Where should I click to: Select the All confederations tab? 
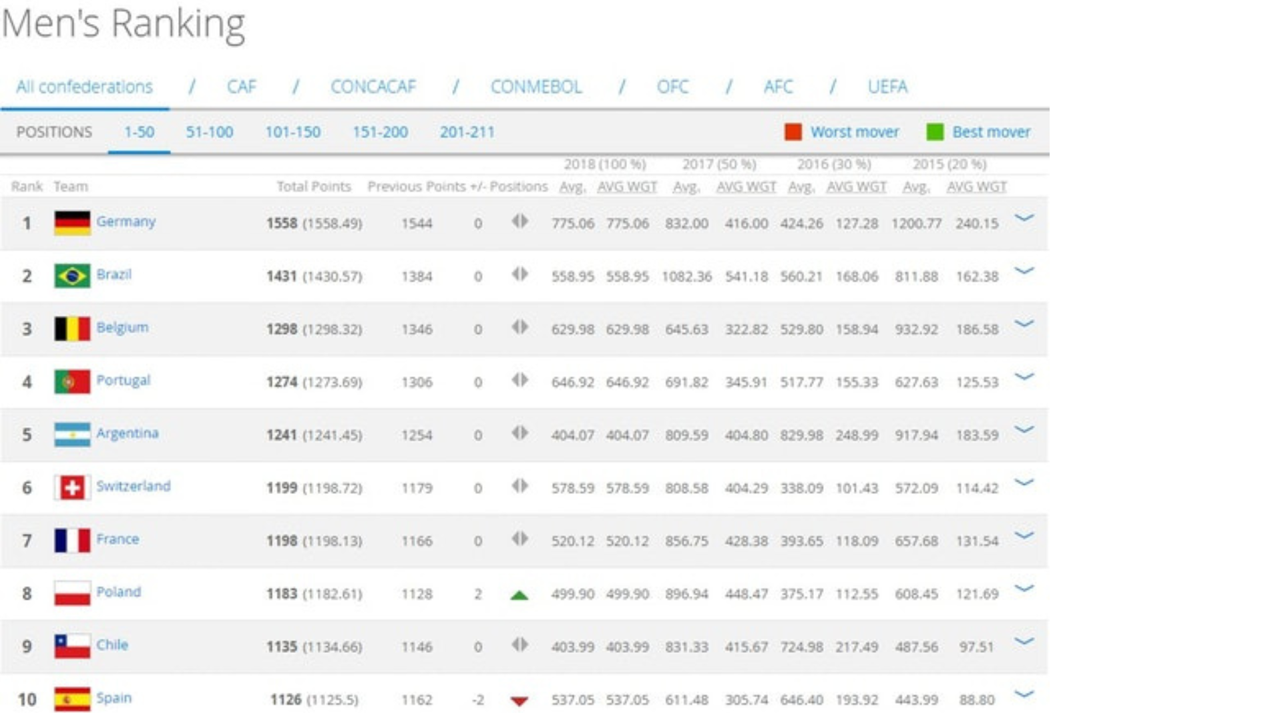[85, 87]
